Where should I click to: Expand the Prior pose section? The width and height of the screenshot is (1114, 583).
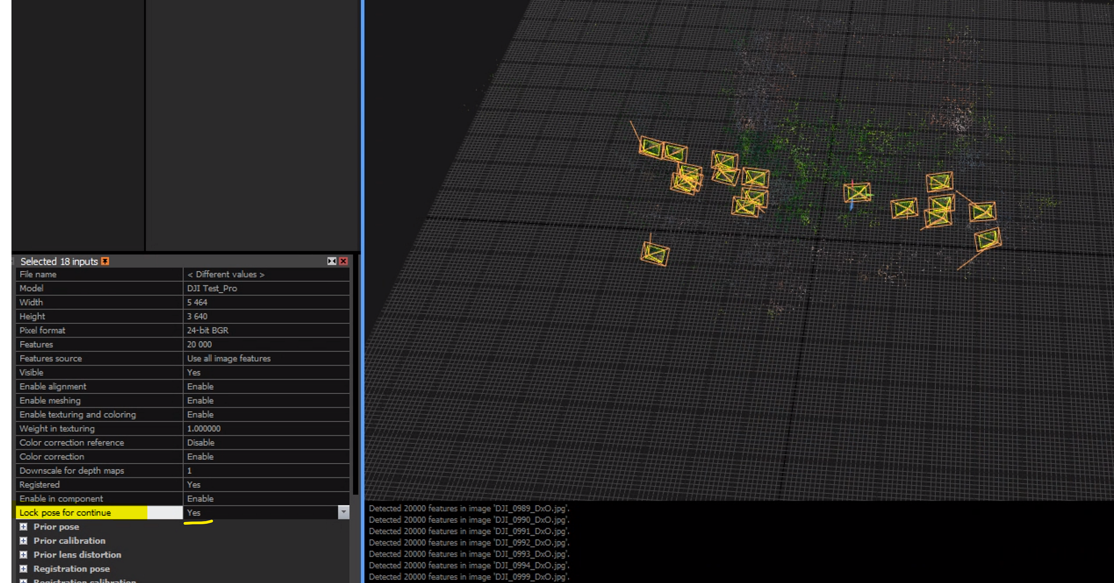click(23, 527)
